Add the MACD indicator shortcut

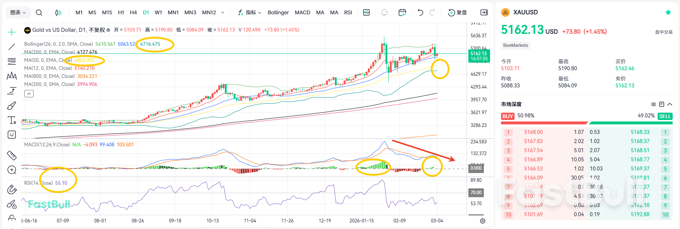coord(302,12)
